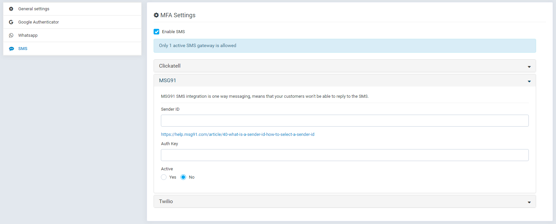Set MSG91 Active to Yes
This screenshot has height=224, width=556.
point(164,177)
